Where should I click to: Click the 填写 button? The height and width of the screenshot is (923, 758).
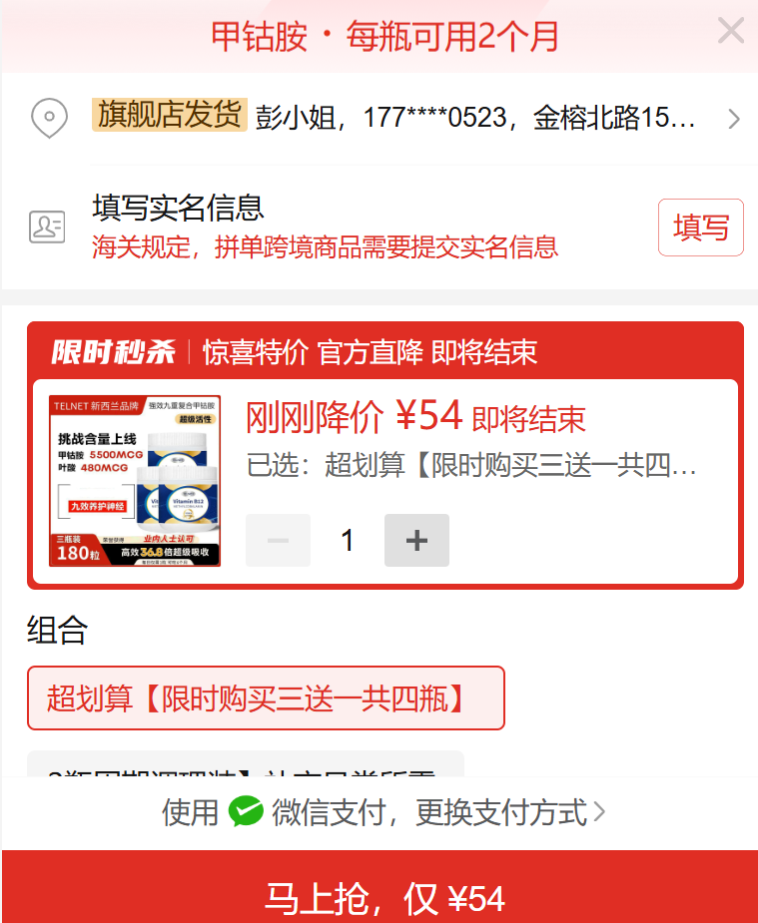pos(701,228)
